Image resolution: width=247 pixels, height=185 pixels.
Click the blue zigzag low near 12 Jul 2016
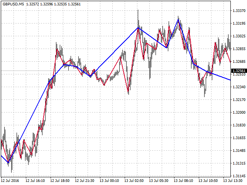(x=8, y=162)
